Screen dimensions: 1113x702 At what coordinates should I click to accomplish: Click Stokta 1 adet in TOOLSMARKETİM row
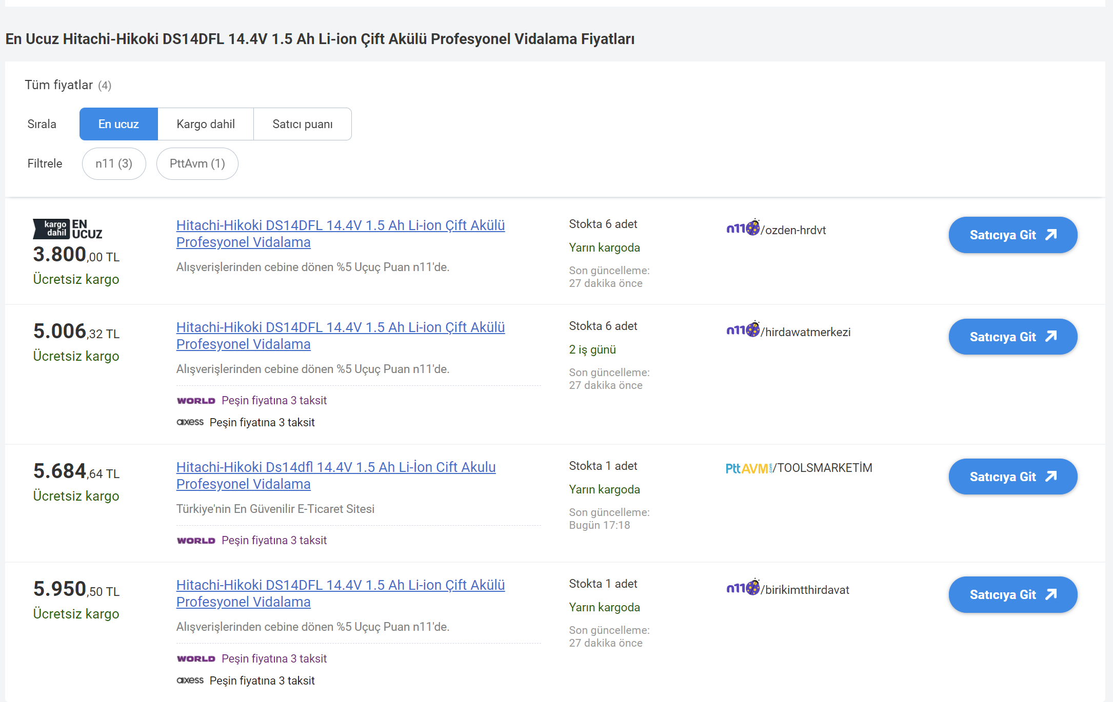[603, 466]
